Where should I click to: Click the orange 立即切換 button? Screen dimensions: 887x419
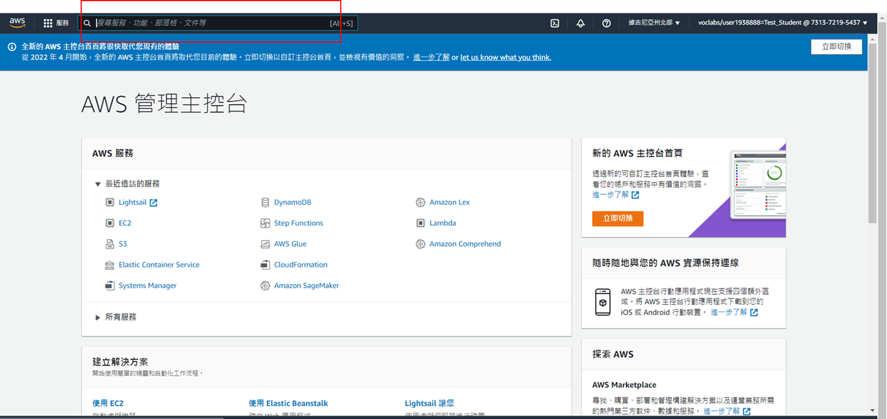[x=617, y=218]
